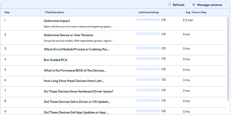Click the Refresh circular arrow icon
The height and width of the screenshot is (115, 231).
point(170,5)
